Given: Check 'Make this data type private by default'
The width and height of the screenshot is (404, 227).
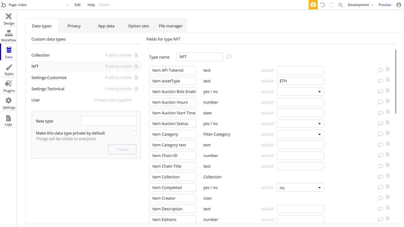Looking at the screenshot, I should pos(134,133).
